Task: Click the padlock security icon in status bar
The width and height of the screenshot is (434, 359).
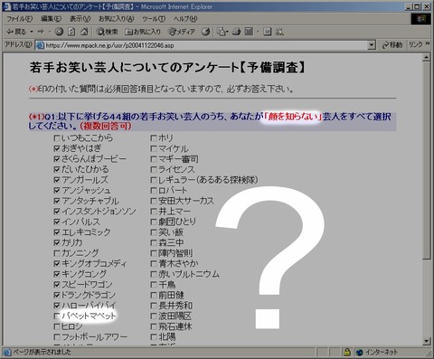Action: point(347,352)
